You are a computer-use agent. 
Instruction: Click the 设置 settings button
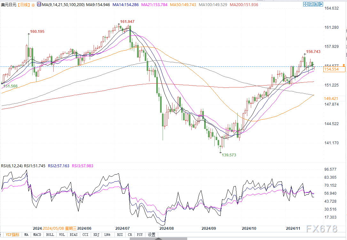tap(151, 235)
